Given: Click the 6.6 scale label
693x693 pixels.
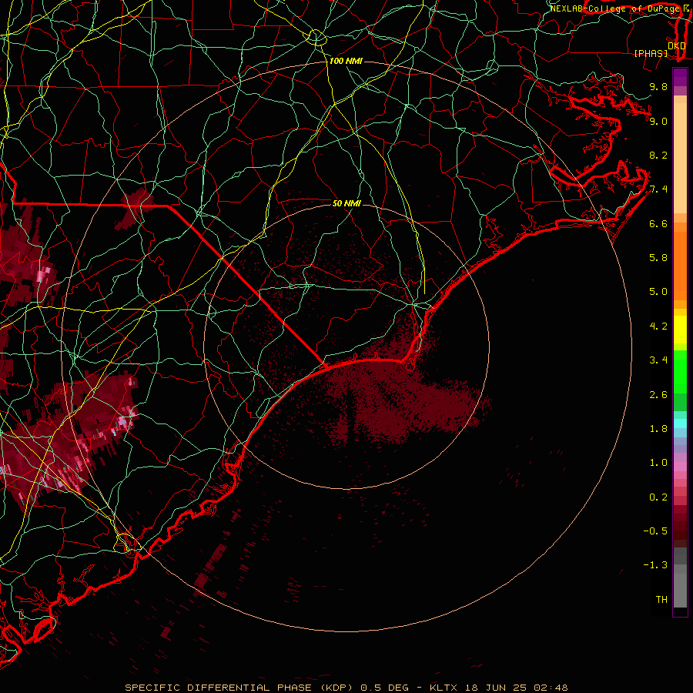Looking at the screenshot, I should coord(658,223).
